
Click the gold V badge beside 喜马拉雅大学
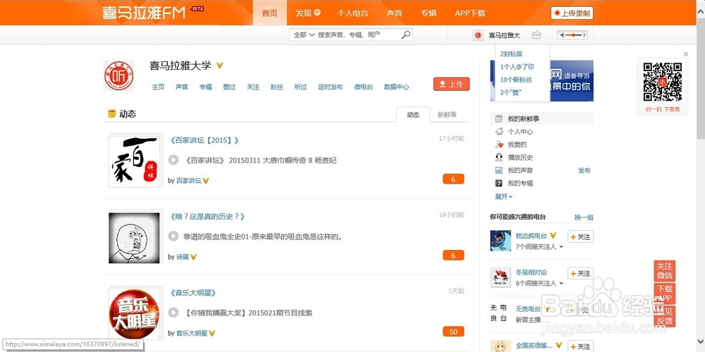click(x=219, y=65)
